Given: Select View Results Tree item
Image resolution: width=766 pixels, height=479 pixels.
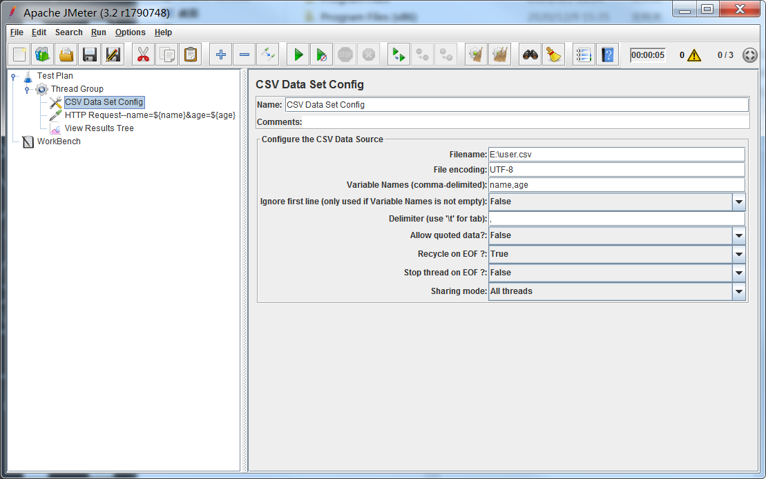Looking at the screenshot, I should [x=99, y=128].
